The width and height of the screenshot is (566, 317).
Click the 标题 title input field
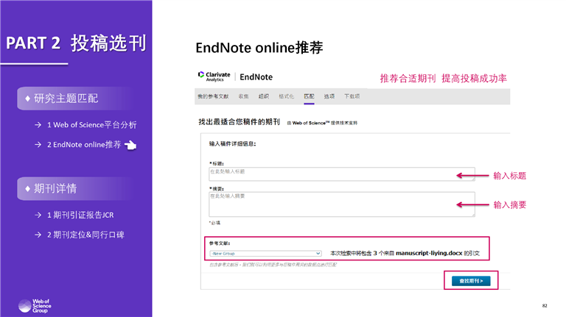[x=342, y=174]
